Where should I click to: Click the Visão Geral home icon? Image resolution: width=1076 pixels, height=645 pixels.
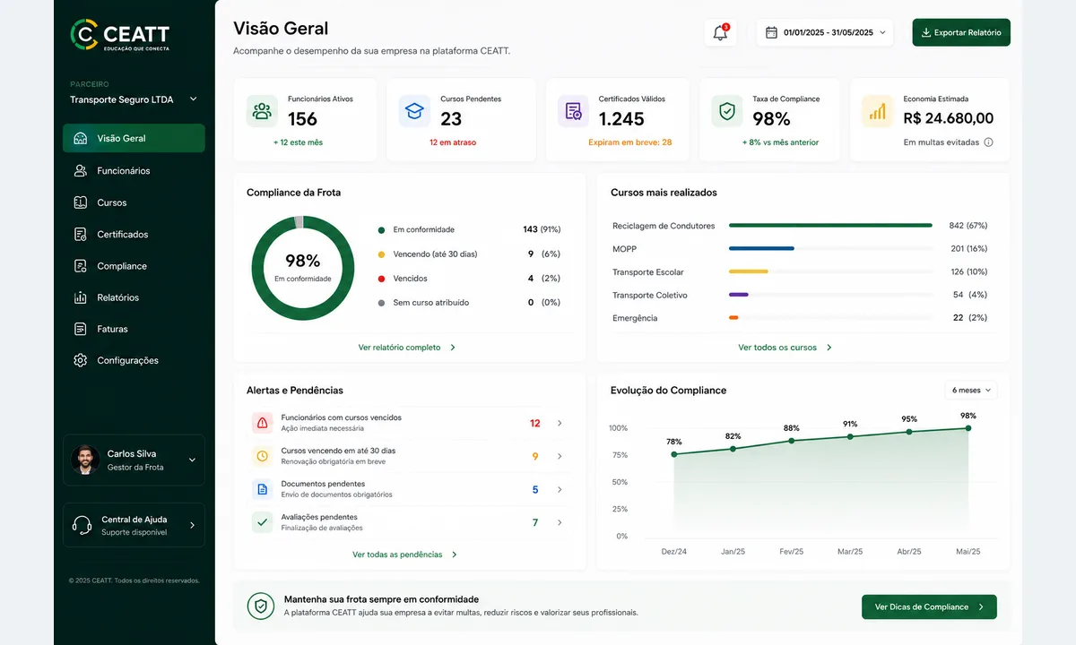pyautogui.click(x=81, y=139)
